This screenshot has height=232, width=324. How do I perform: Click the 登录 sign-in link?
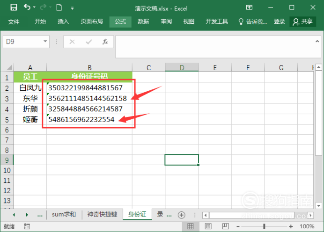click(279, 22)
